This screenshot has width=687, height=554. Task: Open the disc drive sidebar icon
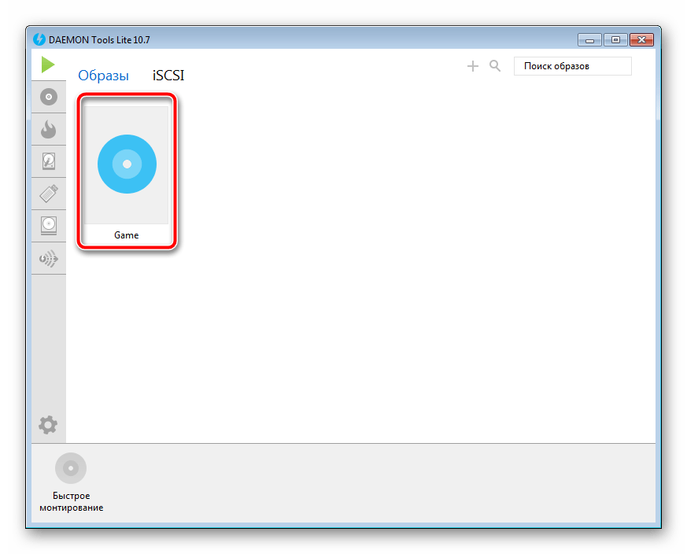[49, 226]
